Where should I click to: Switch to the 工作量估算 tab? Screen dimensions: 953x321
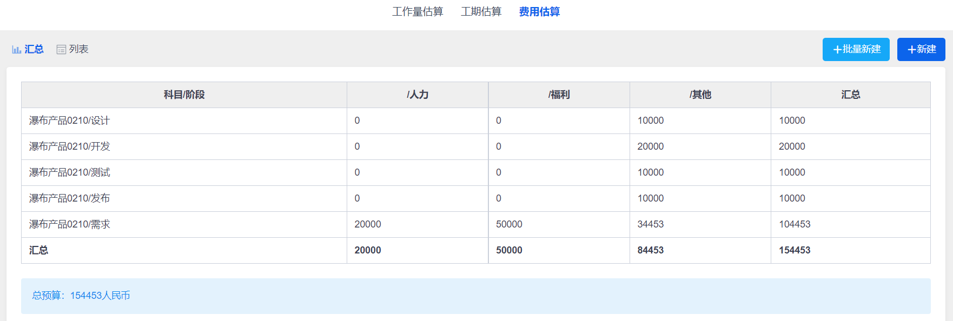coord(418,12)
